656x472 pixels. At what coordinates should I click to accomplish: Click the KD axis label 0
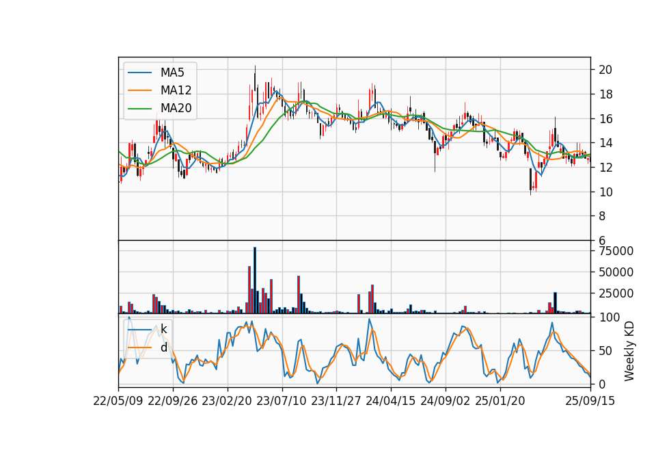coord(602,384)
